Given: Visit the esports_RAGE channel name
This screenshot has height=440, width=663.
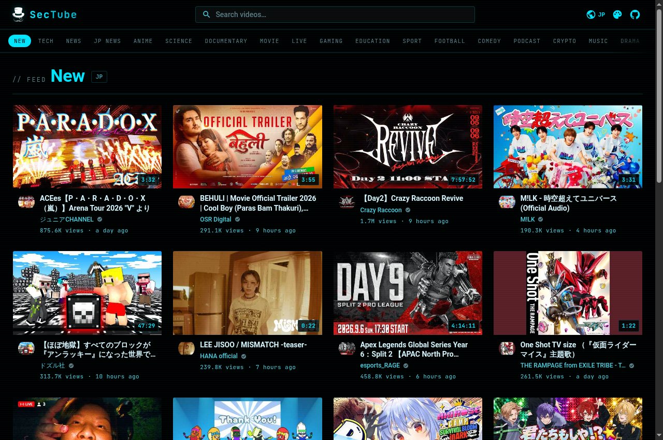Looking at the screenshot, I should click(x=380, y=365).
